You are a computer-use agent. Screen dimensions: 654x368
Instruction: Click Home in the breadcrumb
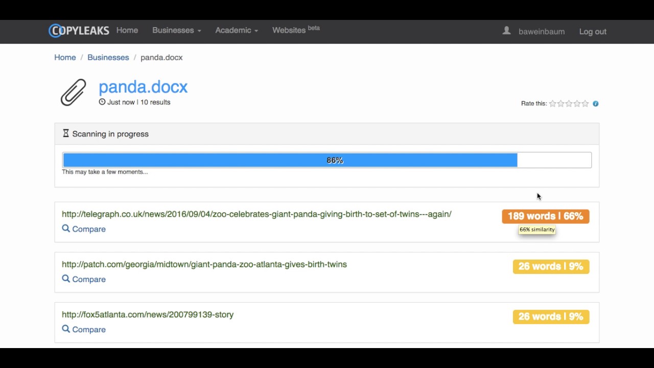[x=65, y=57]
